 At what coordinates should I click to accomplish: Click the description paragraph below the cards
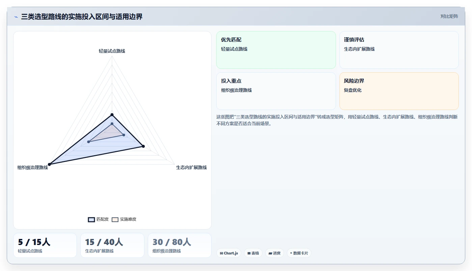337,120
